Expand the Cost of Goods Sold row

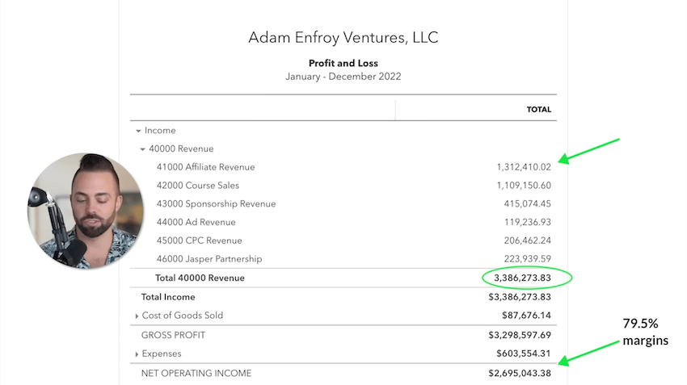coord(137,316)
